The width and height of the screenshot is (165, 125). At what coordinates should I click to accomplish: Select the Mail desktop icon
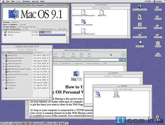coord(140,17)
